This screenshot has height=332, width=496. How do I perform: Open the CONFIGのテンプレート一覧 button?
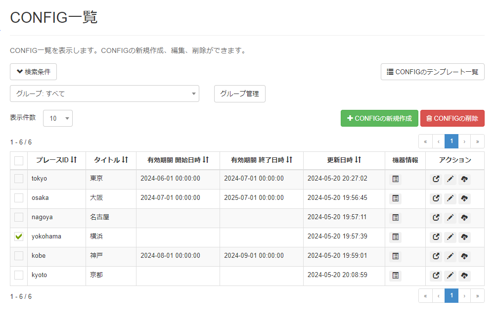(432, 72)
